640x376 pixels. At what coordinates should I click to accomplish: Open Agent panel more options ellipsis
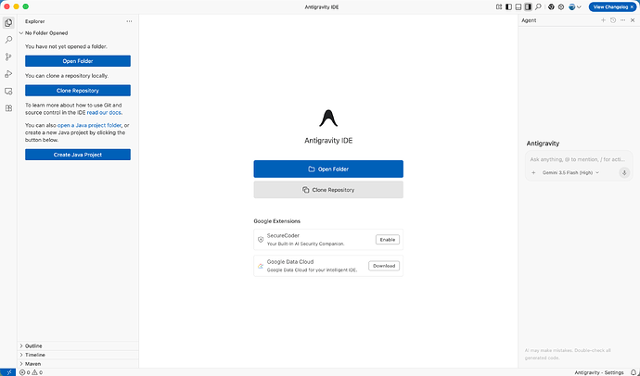[623, 20]
